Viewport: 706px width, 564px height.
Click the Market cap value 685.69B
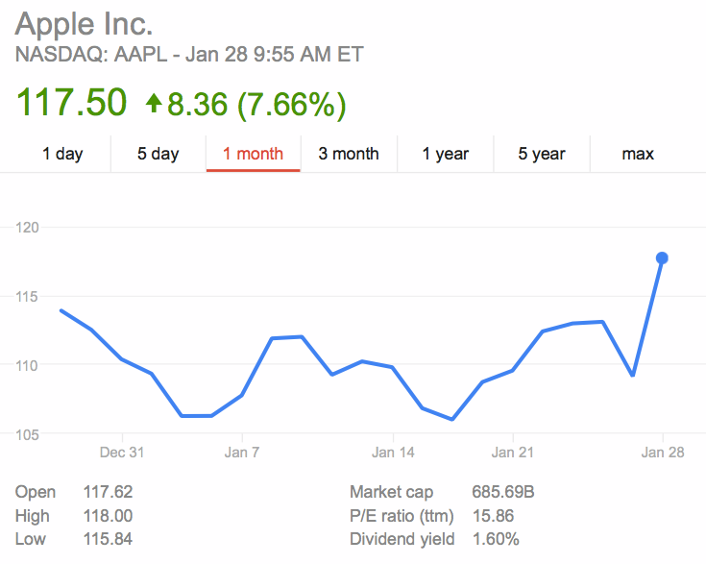pyautogui.click(x=503, y=493)
